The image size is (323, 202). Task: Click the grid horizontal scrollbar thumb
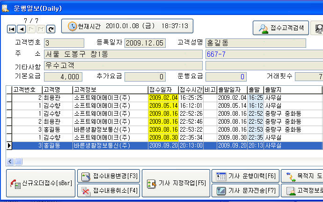tap(18, 162)
